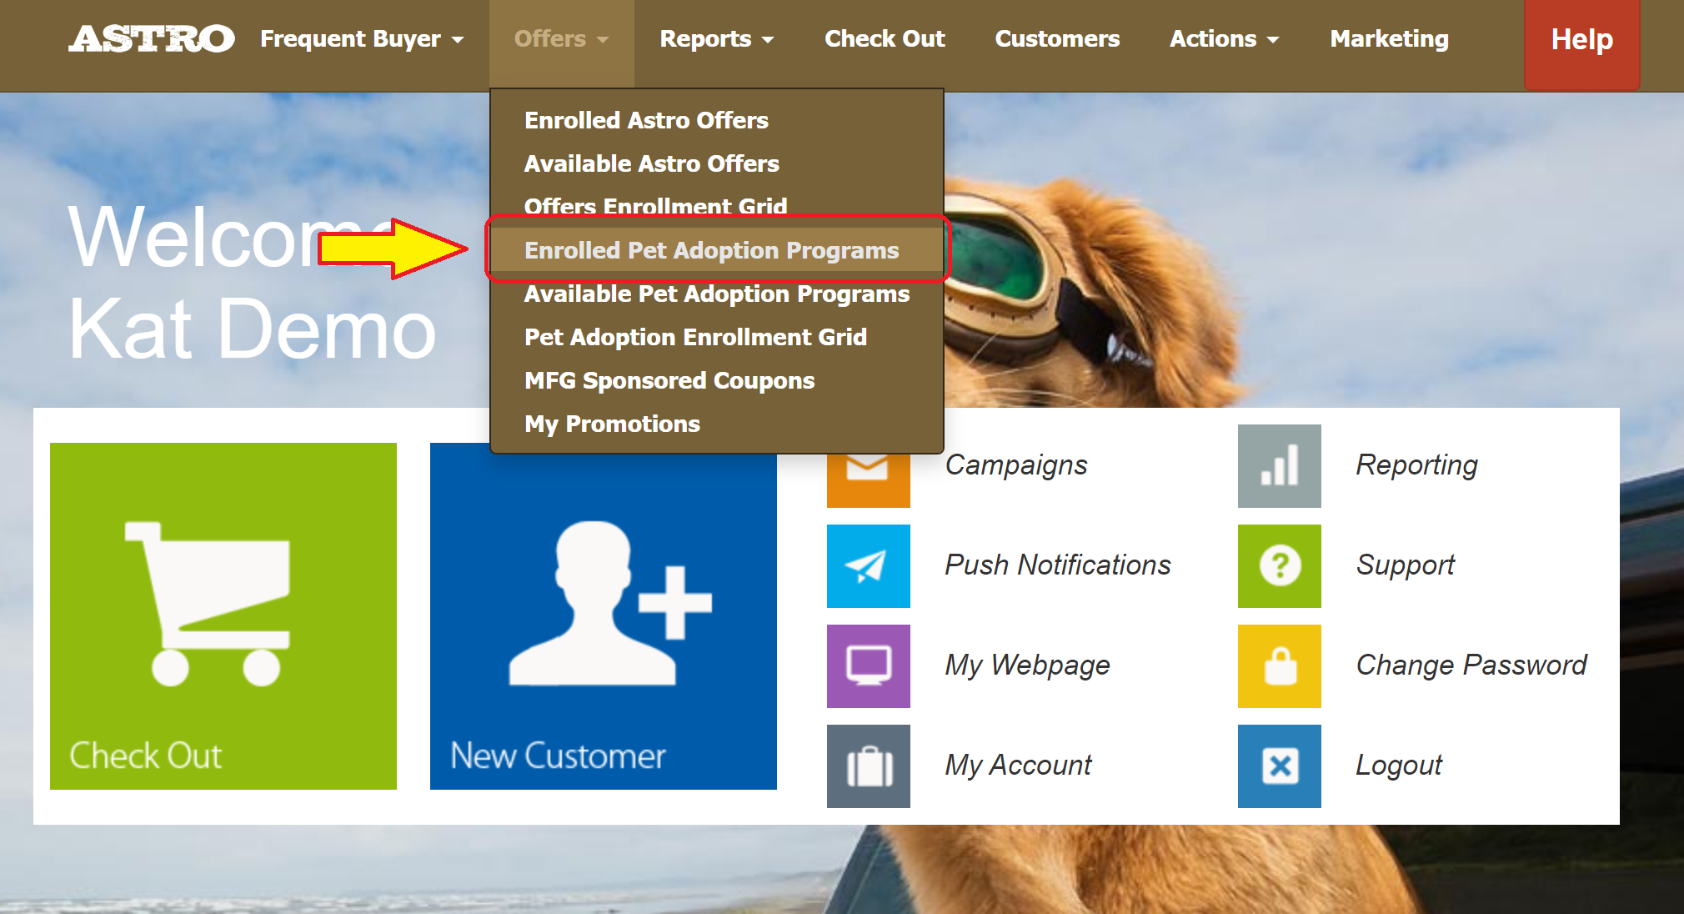Click the ASTRO logo
This screenshot has width=1684, height=914.
(152, 39)
